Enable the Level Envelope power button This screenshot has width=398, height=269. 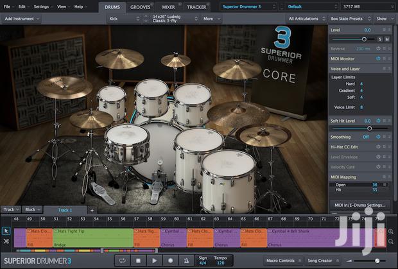click(378, 157)
